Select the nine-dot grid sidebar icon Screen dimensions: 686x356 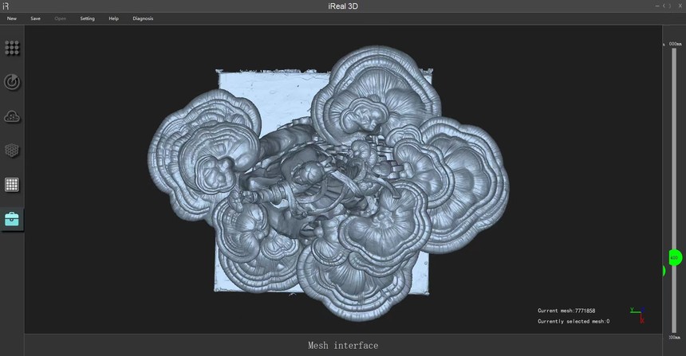tap(12, 48)
